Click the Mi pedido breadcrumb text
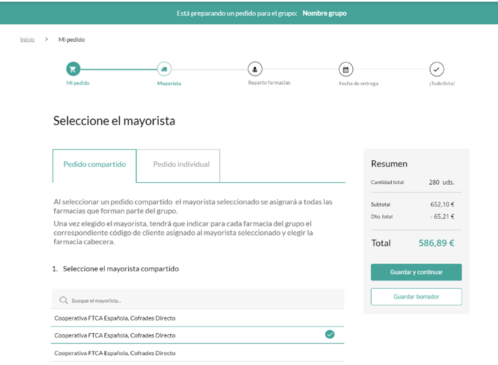This screenshot has height=365, width=498. 72,39
